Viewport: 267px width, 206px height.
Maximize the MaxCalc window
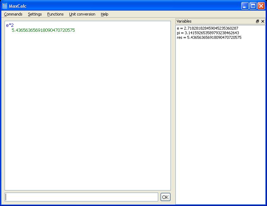(253, 6)
